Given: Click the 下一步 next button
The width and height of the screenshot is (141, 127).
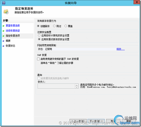Looking at the screenshot, I should 96,121.
